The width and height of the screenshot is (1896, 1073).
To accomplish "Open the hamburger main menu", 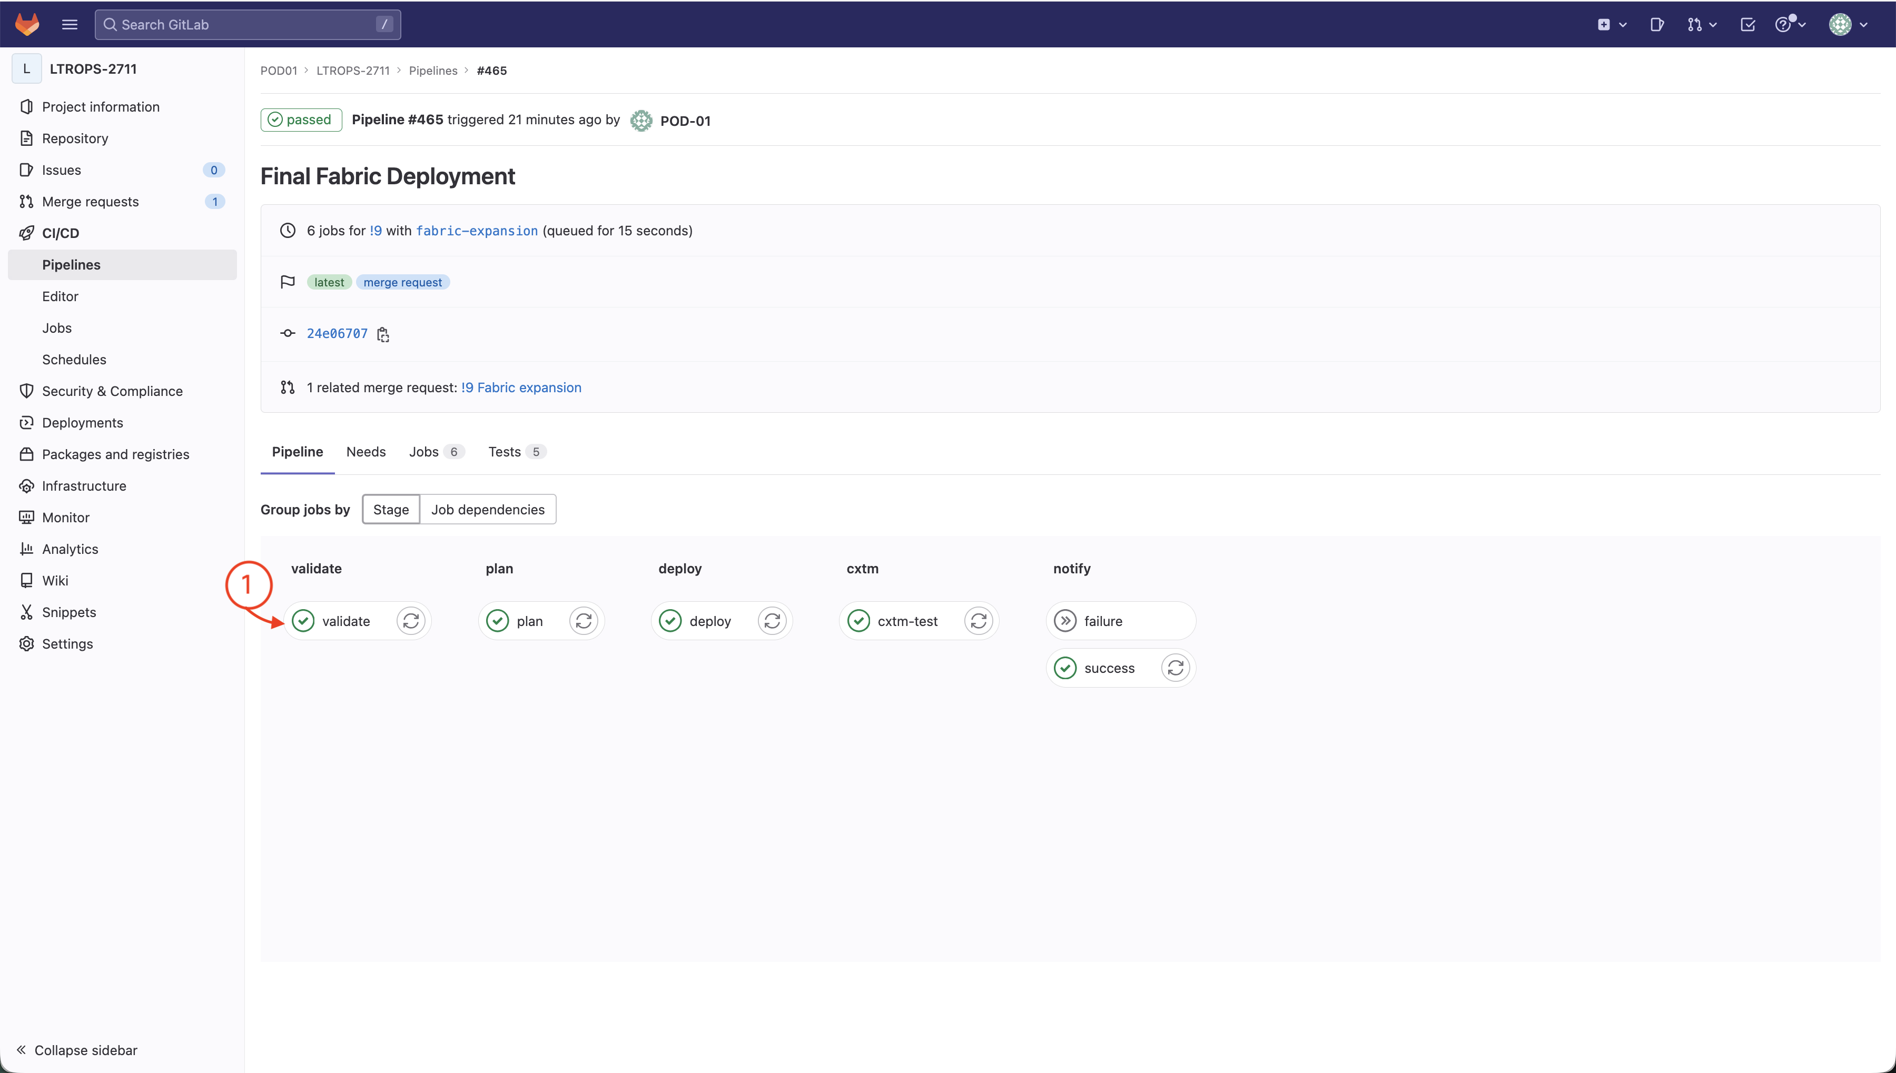I will (x=70, y=24).
